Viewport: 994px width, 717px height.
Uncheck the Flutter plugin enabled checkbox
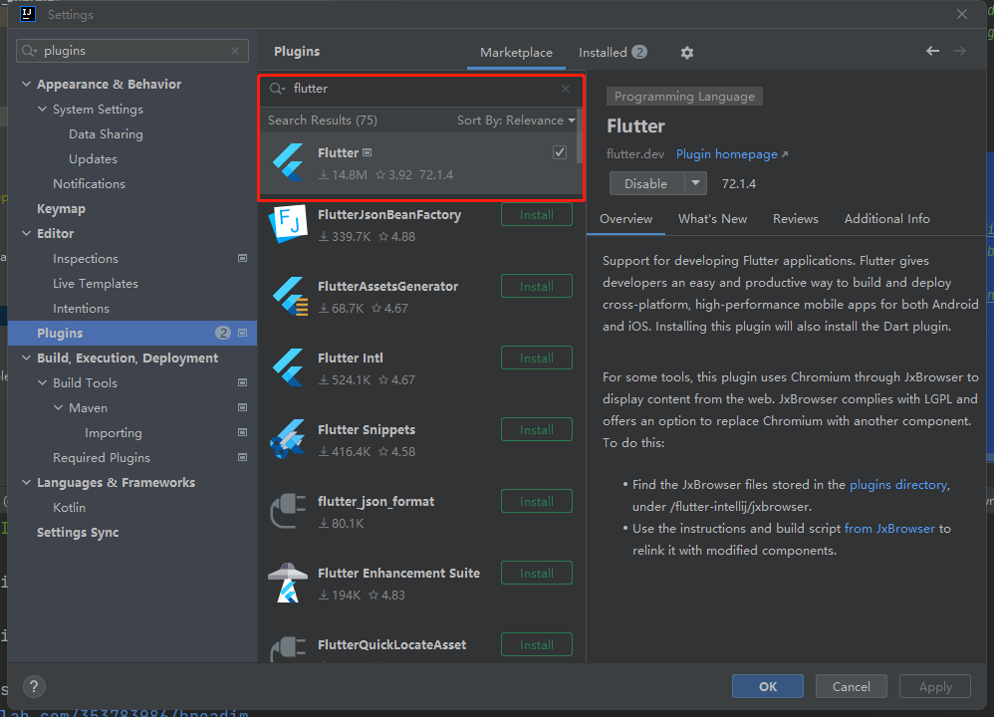(560, 152)
